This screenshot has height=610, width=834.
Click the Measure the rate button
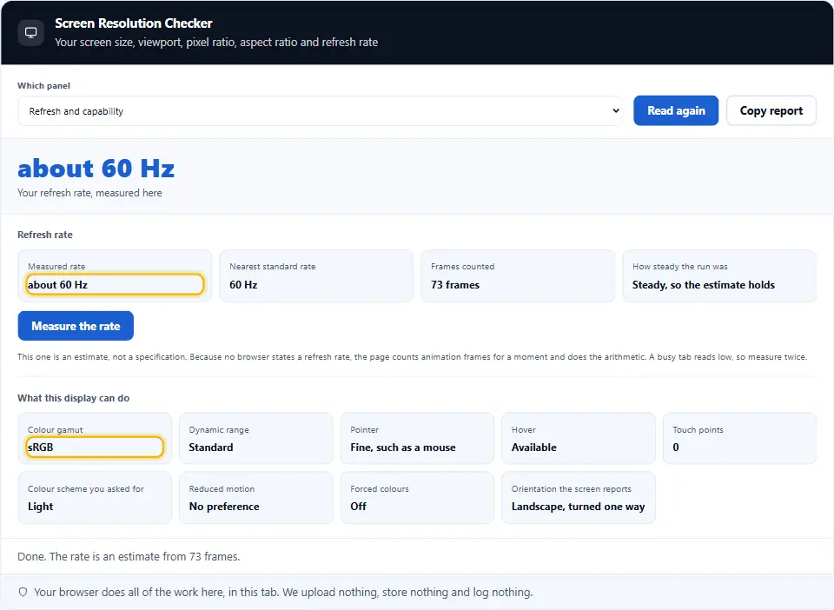(76, 326)
